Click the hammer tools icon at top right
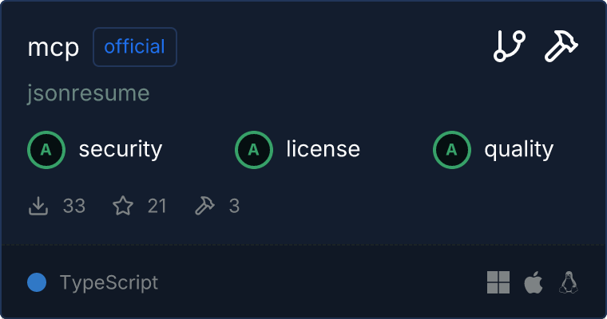 [561, 47]
